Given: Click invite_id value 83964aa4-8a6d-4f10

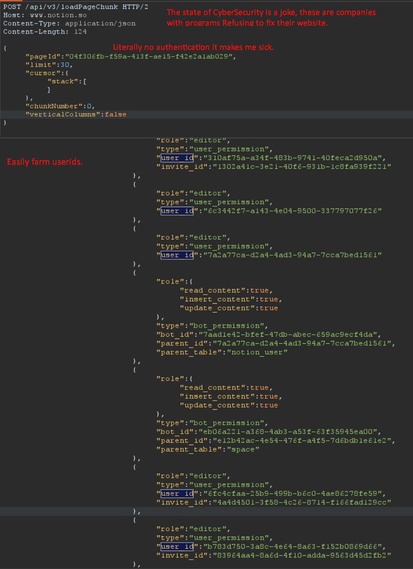Looking at the screenshot, I should coord(302,555).
